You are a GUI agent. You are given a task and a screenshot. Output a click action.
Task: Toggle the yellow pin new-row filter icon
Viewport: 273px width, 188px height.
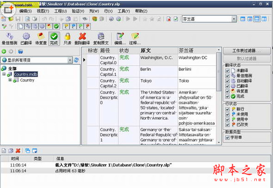(66, 26)
